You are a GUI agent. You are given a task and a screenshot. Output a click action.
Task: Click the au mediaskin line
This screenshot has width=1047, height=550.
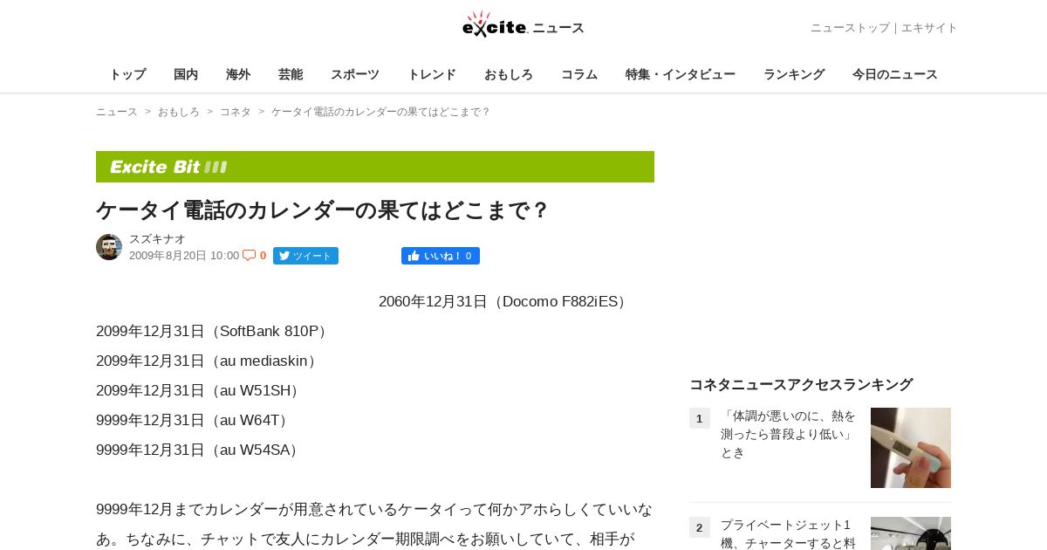[x=209, y=361]
